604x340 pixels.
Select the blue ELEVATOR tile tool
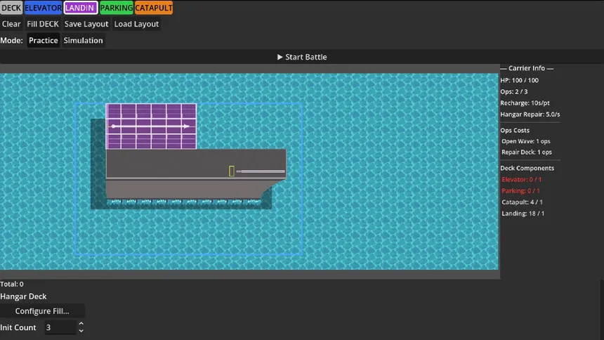[x=43, y=8]
